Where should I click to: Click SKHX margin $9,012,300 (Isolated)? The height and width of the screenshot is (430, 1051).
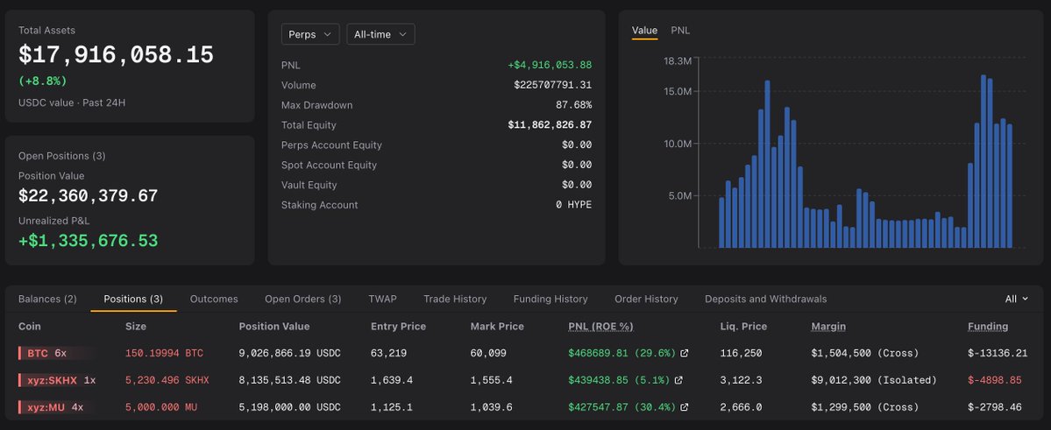(873, 380)
